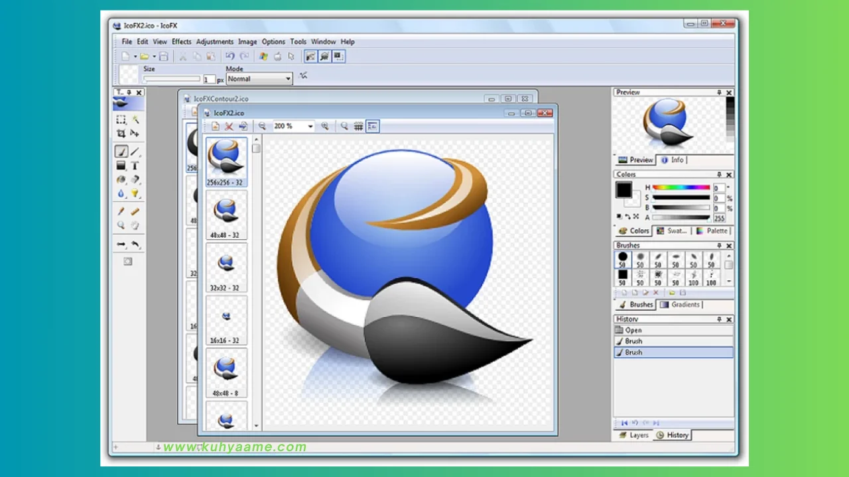This screenshot has height=477, width=849.
Task: Click the black foreground color swatch
Action: point(623,190)
